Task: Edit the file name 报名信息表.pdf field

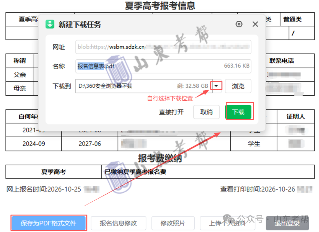Action: click(163, 66)
